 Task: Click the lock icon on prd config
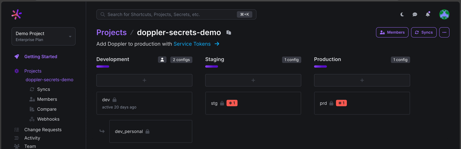coord(331,103)
